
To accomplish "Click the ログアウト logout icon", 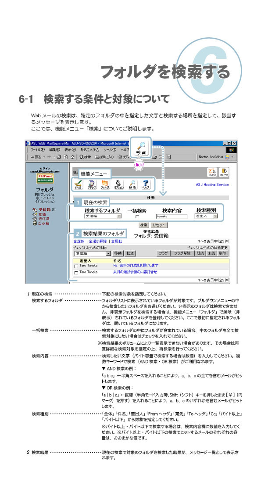I will click(224, 172).
